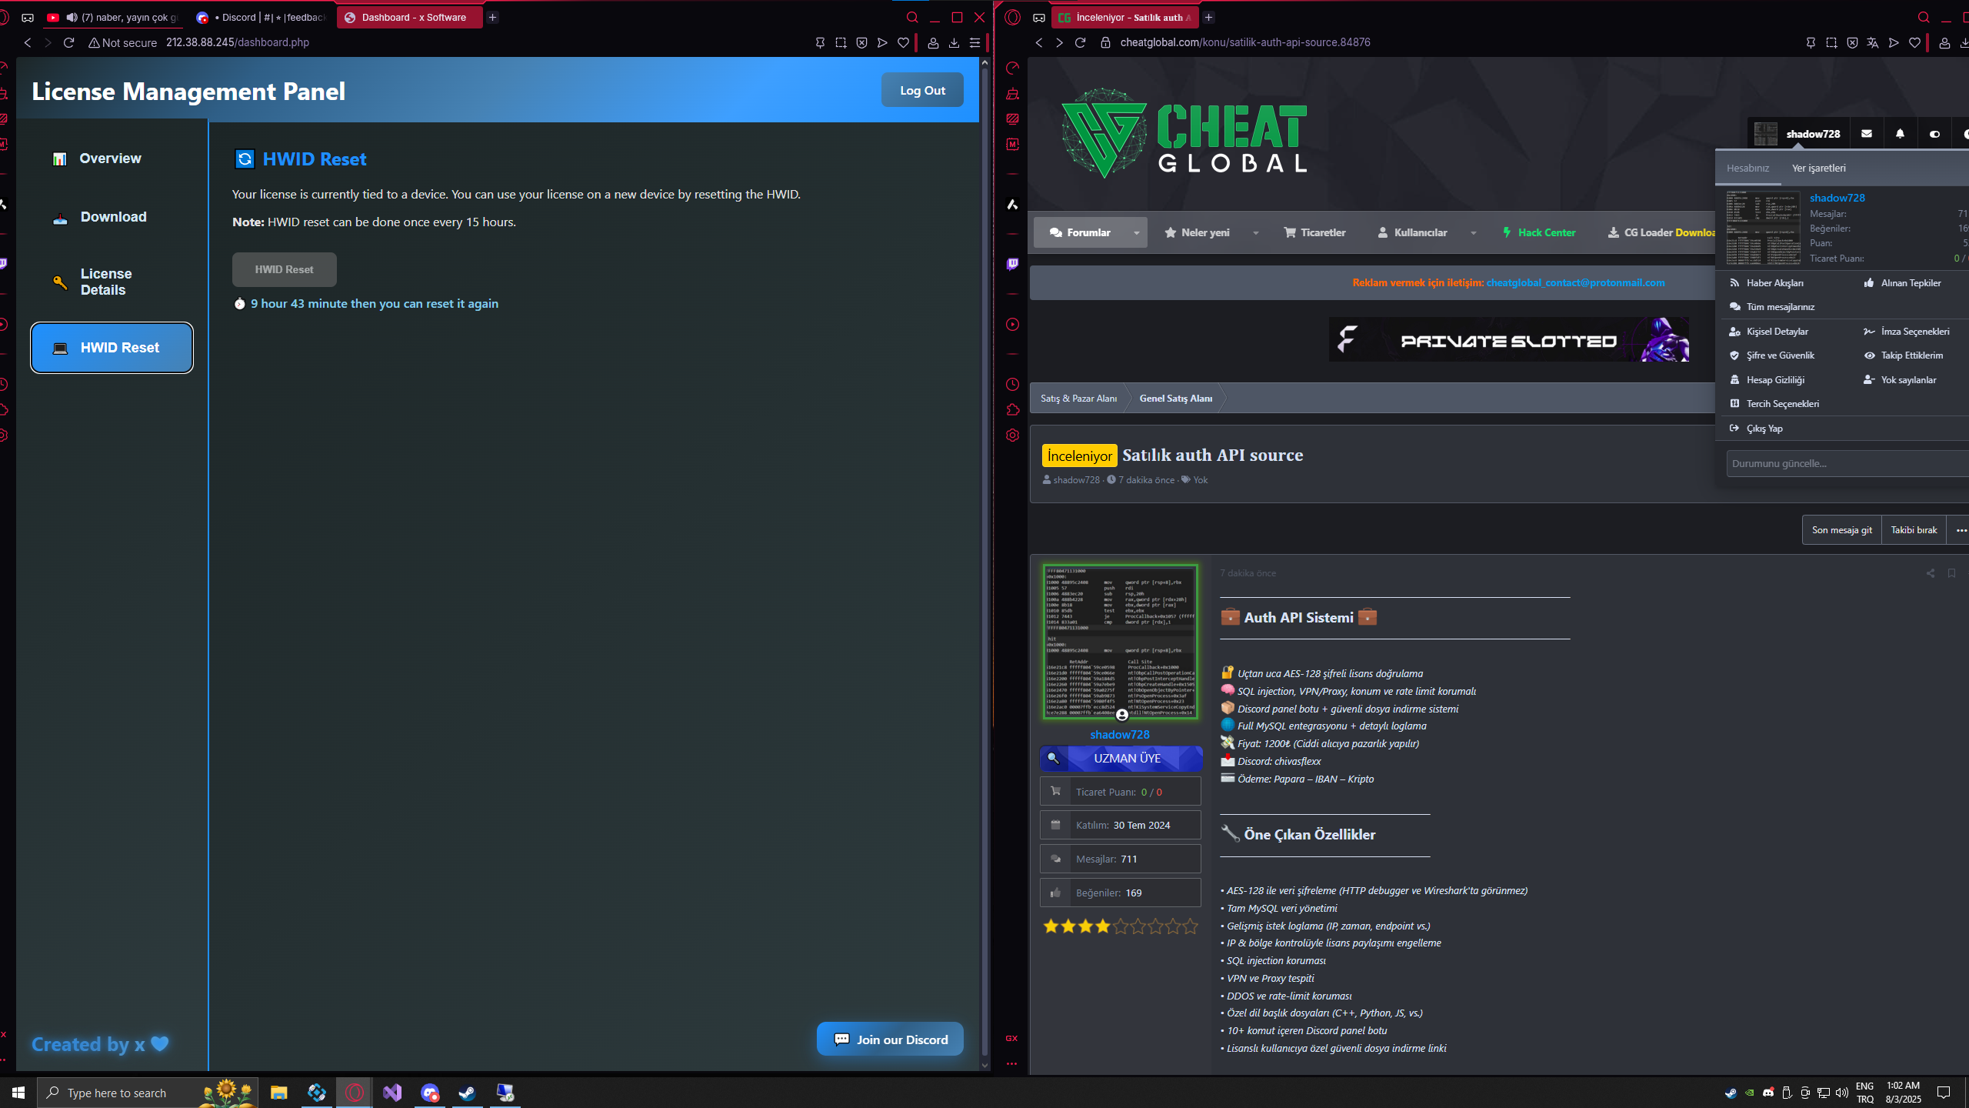Image resolution: width=1969 pixels, height=1108 pixels.
Task: Open the history clock icon in right sidebar
Action: tap(1012, 384)
